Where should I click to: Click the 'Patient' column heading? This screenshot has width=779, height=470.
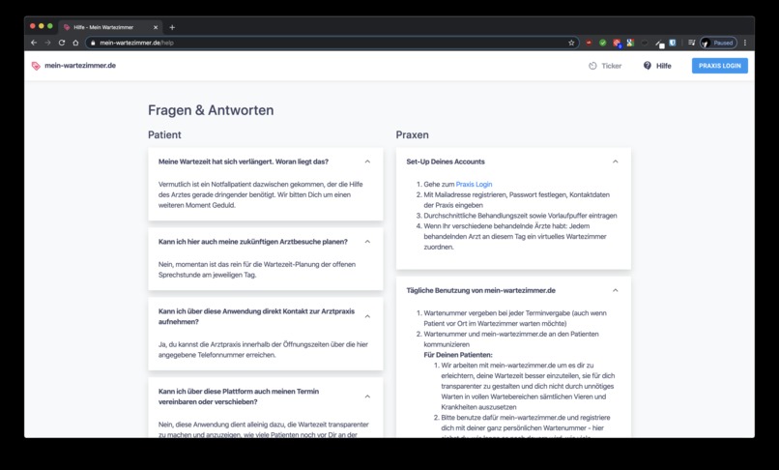(164, 134)
